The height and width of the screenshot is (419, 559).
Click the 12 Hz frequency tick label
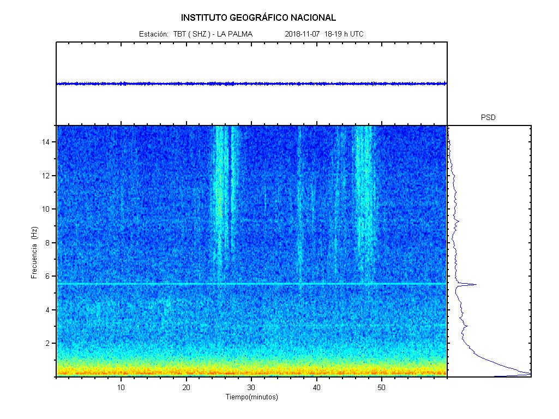click(x=47, y=176)
